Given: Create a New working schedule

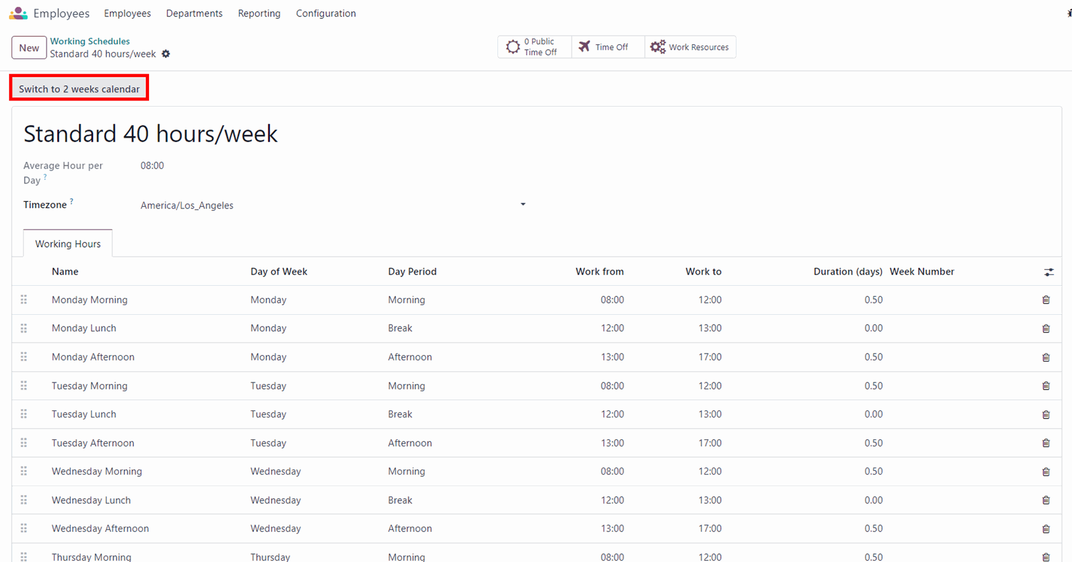Looking at the screenshot, I should click(29, 48).
